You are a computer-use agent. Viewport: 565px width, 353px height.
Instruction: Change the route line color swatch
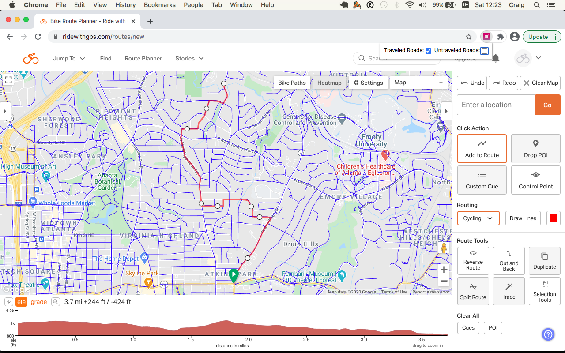click(x=553, y=218)
